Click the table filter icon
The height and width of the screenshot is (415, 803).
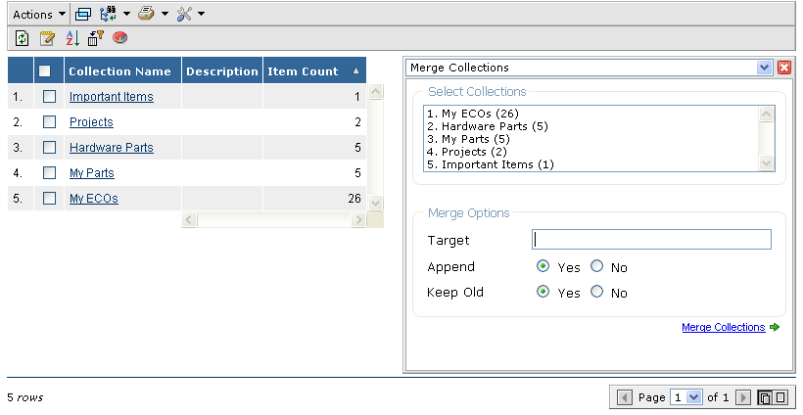click(96, 39)
